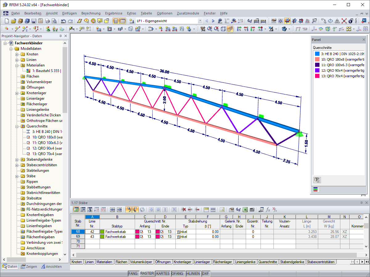Screen dimensions: 370x277
Task: Toggle RASTER in status bar
Action: coord(147,273)
